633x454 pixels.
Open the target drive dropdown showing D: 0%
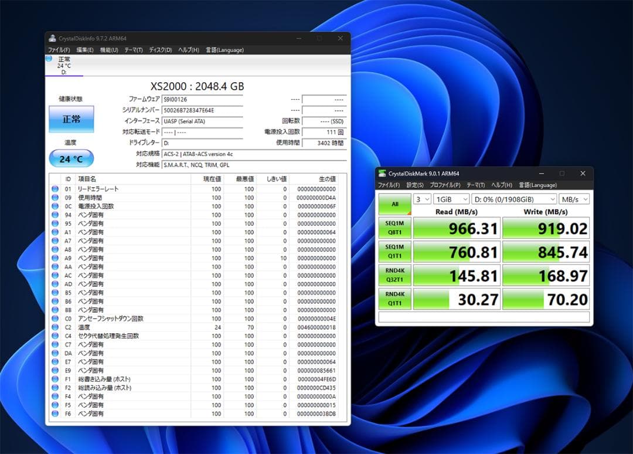[513, 199]
